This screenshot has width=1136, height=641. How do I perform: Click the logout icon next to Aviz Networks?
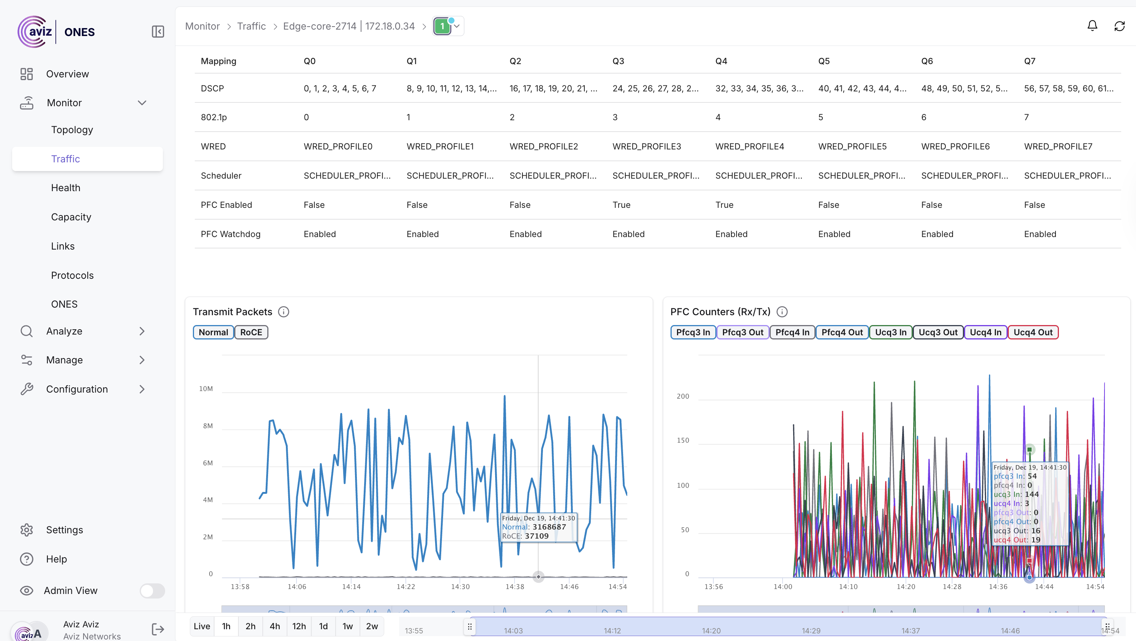coord(158,629)
